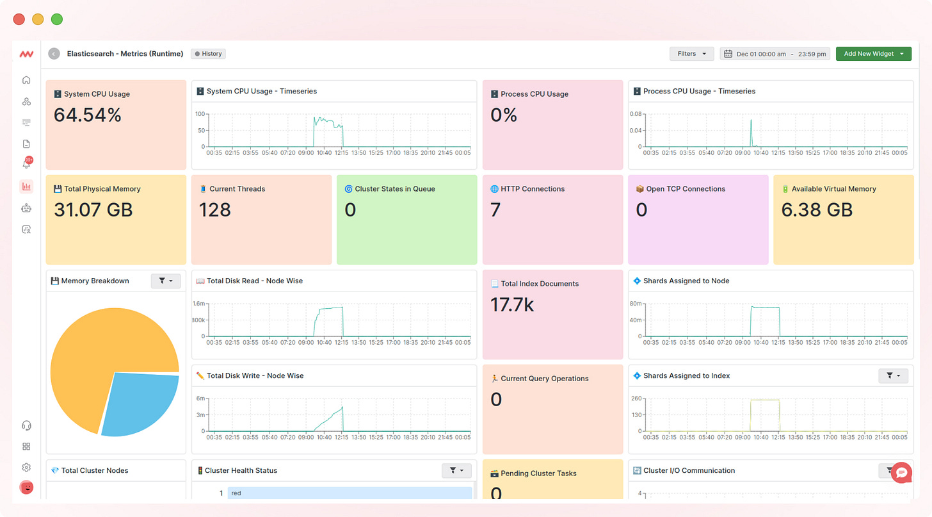The height and width of the screenshot is (517, 932).
Task: Click the pencil icon on Total Disk Write
Action: coord(200,375)
